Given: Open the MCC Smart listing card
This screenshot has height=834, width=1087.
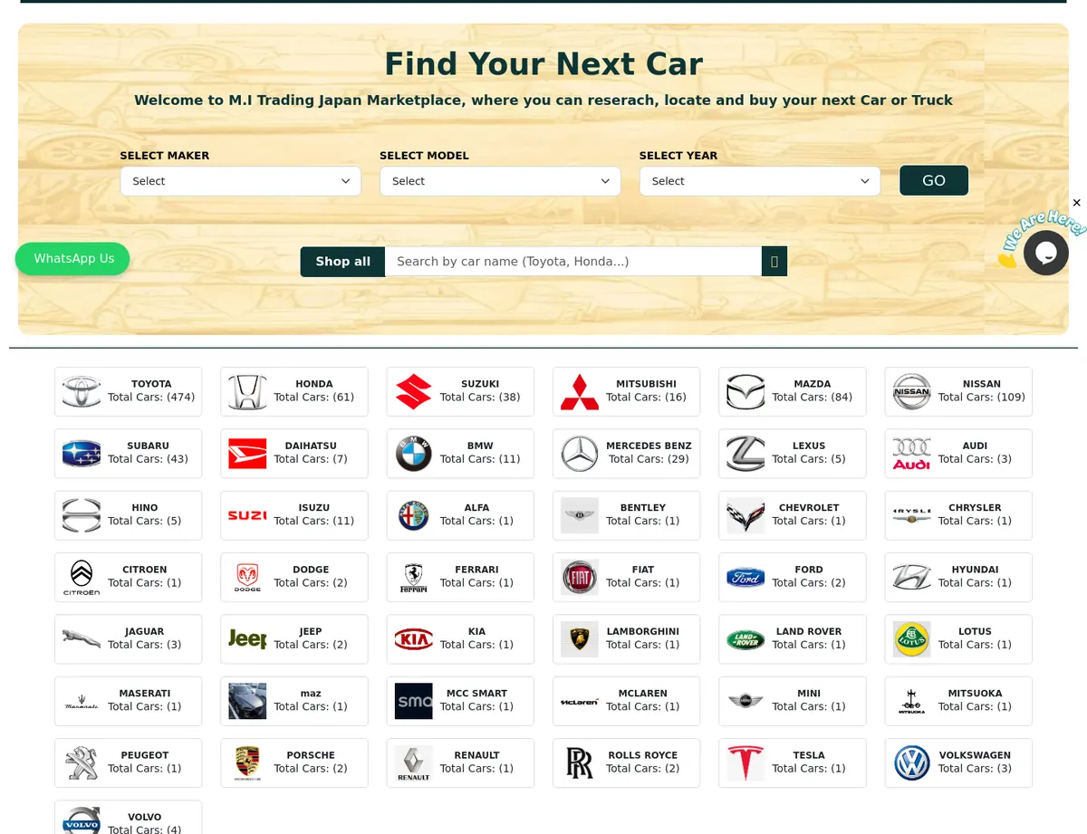Looking at the screenshot, I should [x=460, y=701].
